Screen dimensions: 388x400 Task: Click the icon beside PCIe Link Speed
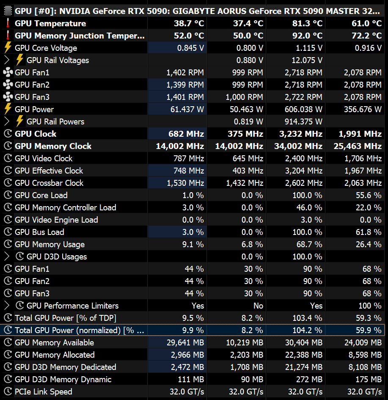[x=8, y=392]
